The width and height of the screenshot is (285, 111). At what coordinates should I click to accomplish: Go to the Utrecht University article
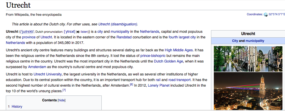pyautogui.click(x=48, y=74)
